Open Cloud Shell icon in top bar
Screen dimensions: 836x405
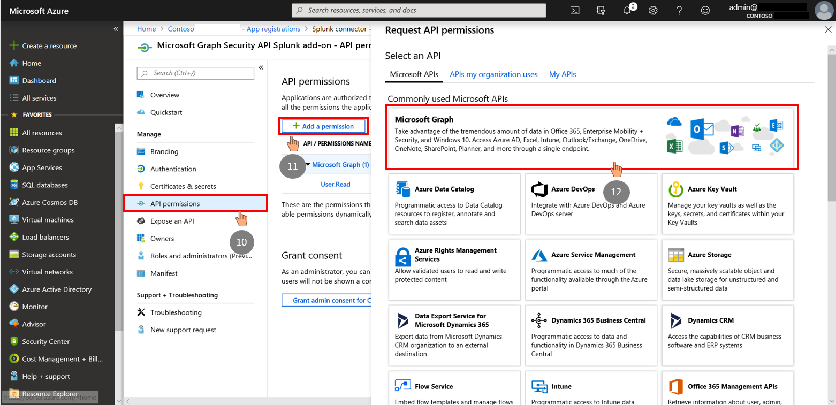coord(575,10)
